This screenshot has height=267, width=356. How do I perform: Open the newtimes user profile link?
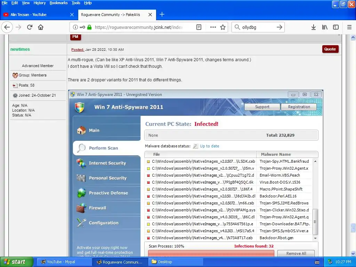[x=20, y=49]
